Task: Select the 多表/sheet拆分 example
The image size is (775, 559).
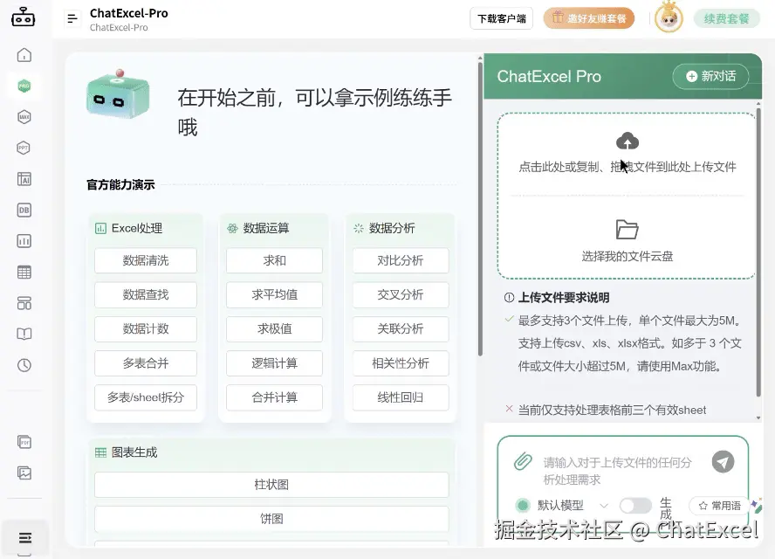Action: (x=145, y=397)
